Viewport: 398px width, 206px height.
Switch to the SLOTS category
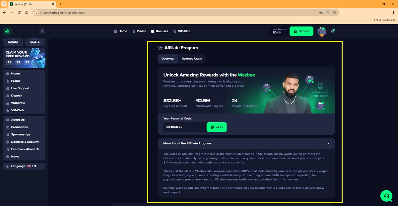pyautogui.click(x=35, y=42)
